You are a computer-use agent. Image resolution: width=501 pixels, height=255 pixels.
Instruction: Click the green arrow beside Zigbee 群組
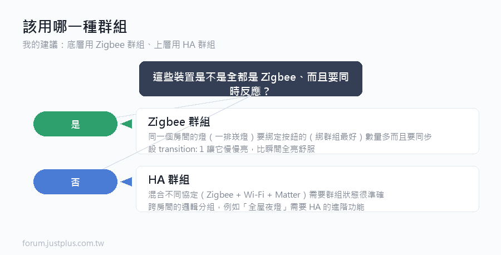click(126, 124)
